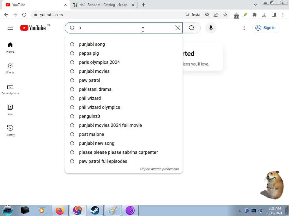Open Firefox from the taskbar
289x216 pixels.
point(60,210)
